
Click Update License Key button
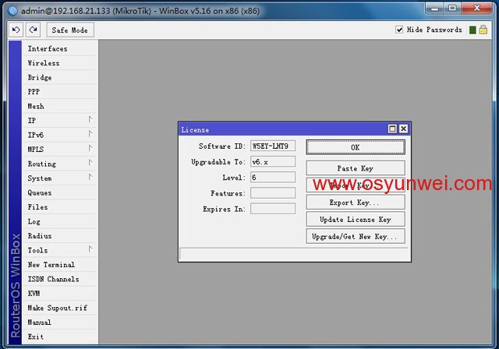pos(356,220)
